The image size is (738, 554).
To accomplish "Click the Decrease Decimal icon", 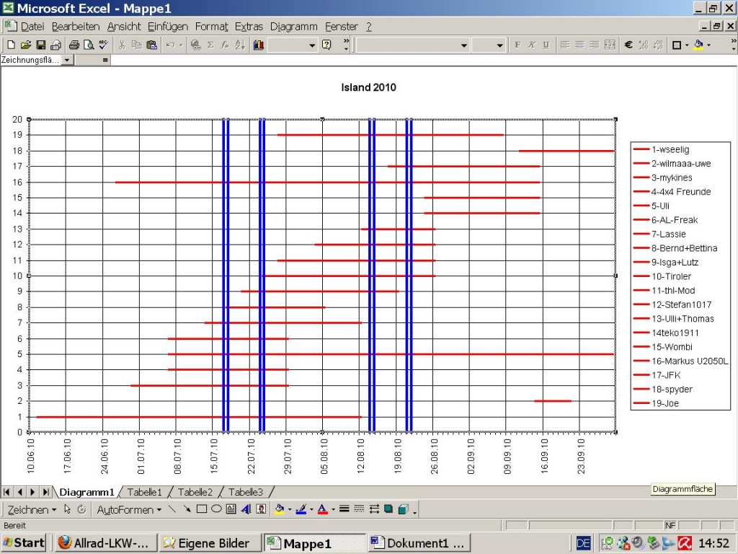I will coord(658,45).
